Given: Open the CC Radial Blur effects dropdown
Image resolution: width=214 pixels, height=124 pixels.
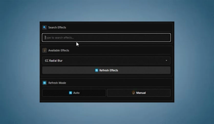Looking at the screenshot, I should click(106, 60).
